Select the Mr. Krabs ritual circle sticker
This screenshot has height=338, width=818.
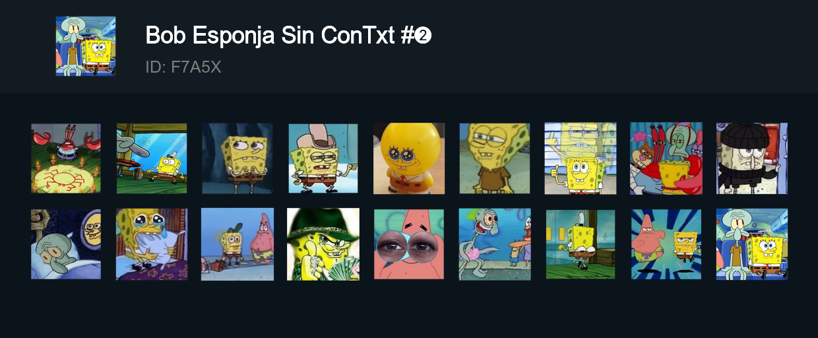[x=66, y=158]
